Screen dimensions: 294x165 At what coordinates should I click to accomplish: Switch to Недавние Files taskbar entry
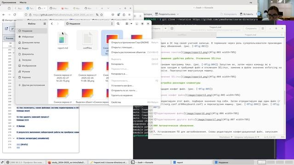tap(234, 162)
